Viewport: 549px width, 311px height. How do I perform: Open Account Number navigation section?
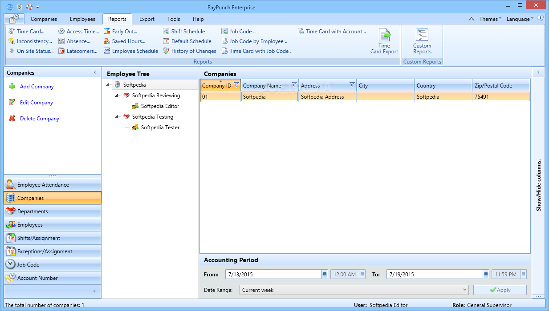click(53, 278)
